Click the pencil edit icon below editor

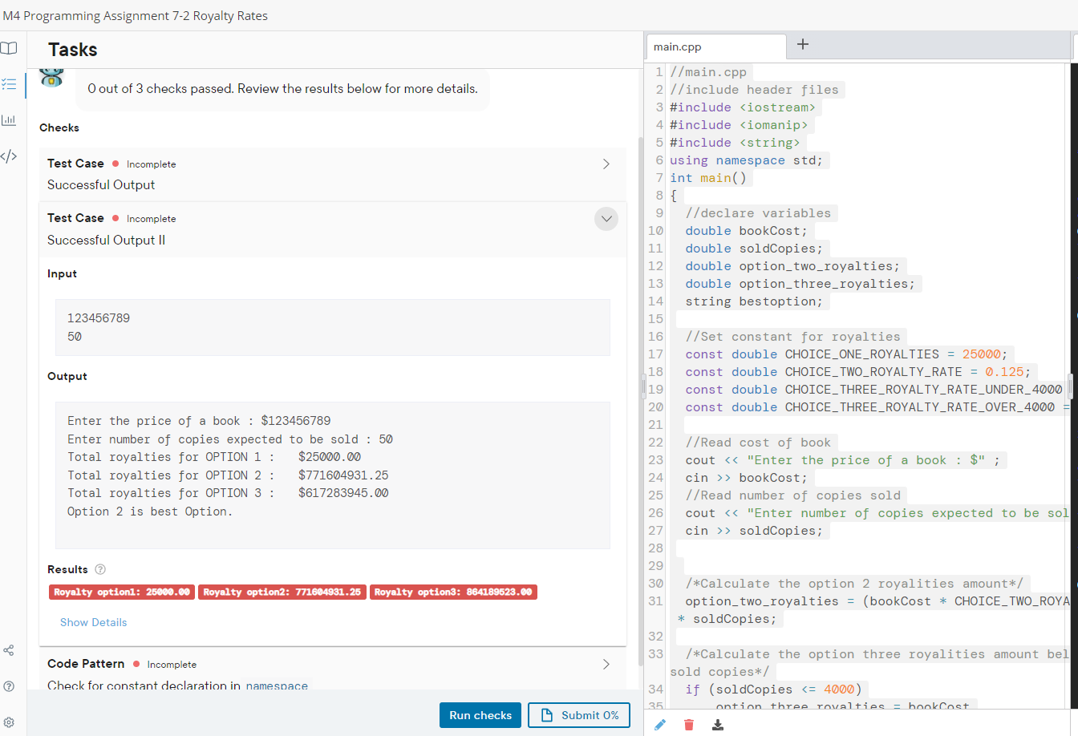(x=660, y=725)
